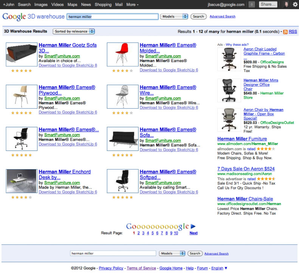Click star rating under Eames Wire chair
The height and width of the screenshot is (277, 299).
(x=122, y=113)
